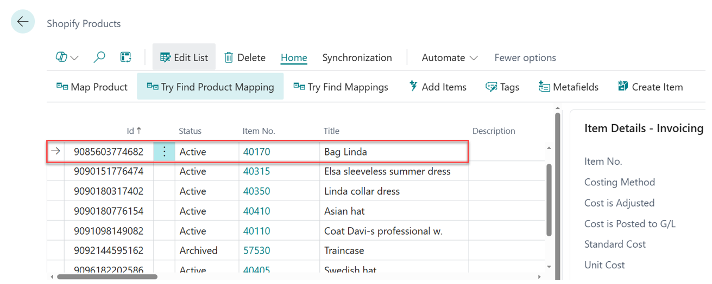Click Try Find Mappings button
The image size is (712, 284).
point(341,87)
